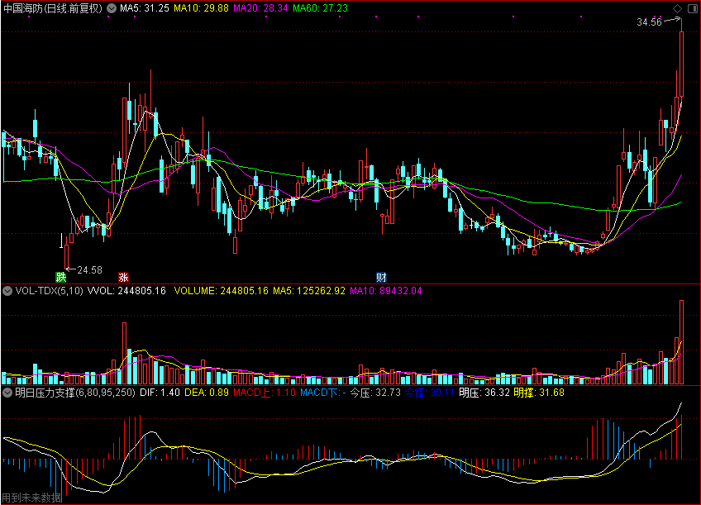Select the 中国海防(日线.前复权) title
Screen dimensions: 701x505
tap(53, 8)
